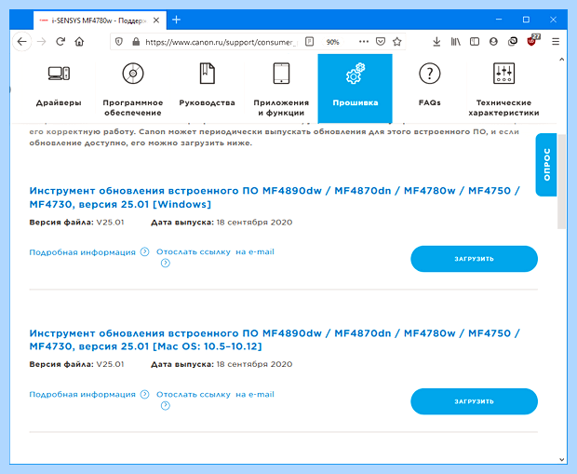The image size is (577, 474).
Task: Click the scrollbar down arrow
Action: coord(561,459)
